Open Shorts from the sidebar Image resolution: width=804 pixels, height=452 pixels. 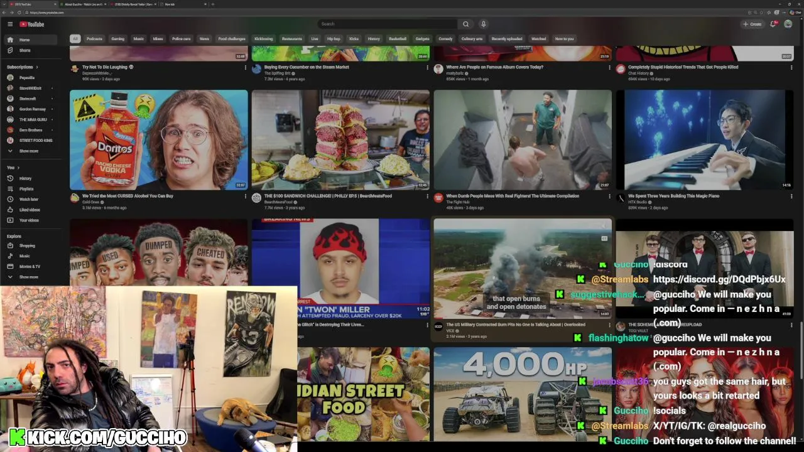point(30,50)
